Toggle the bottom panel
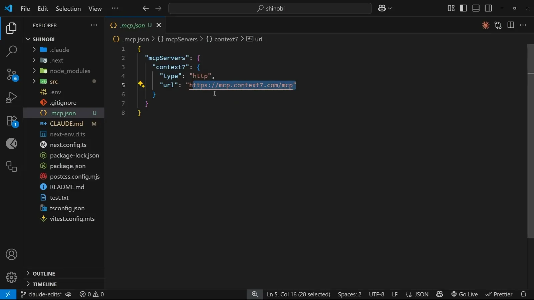This screenshot has width=534, height=300. tap(476, 8)
